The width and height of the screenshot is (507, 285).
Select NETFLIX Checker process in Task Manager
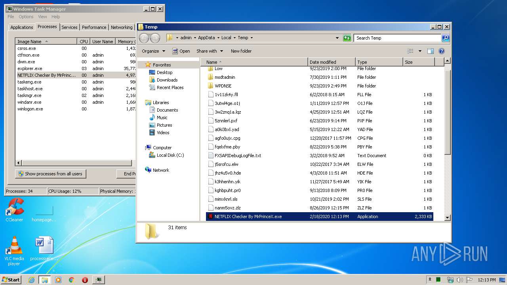coord(75,75)
